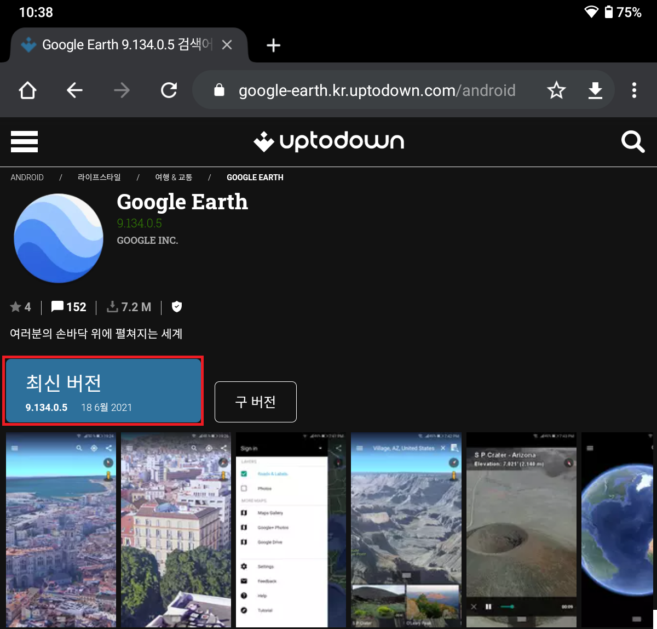657x629 pixels.
Task: Bookmark page with the star icon
Action: coord(556,90)
